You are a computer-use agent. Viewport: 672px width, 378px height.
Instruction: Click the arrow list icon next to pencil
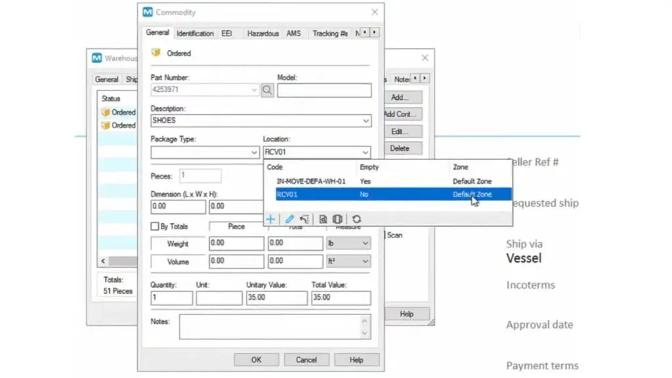click(x=304, y=219)
